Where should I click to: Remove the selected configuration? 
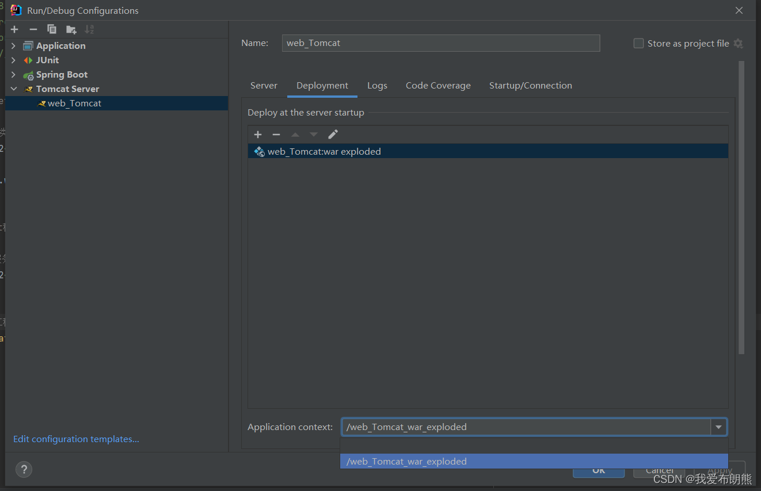33,29
